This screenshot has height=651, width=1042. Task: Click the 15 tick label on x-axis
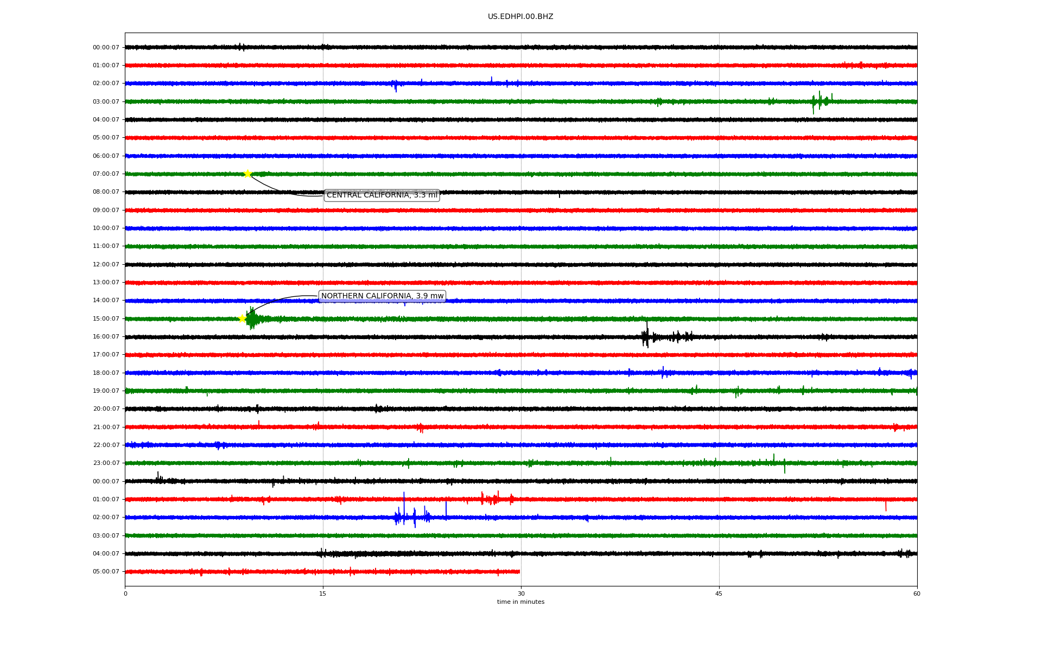pos(323,593)
